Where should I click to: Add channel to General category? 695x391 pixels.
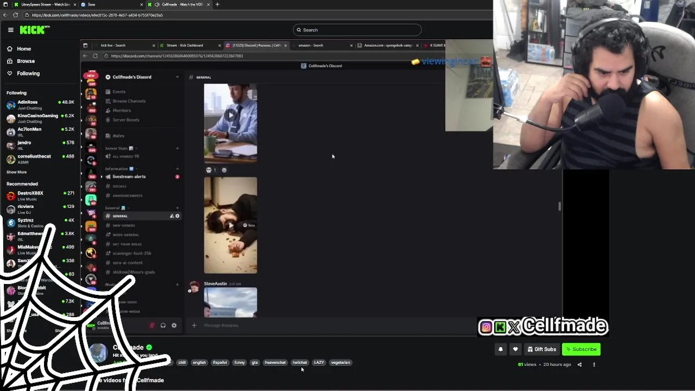click(x=177, y=208)
